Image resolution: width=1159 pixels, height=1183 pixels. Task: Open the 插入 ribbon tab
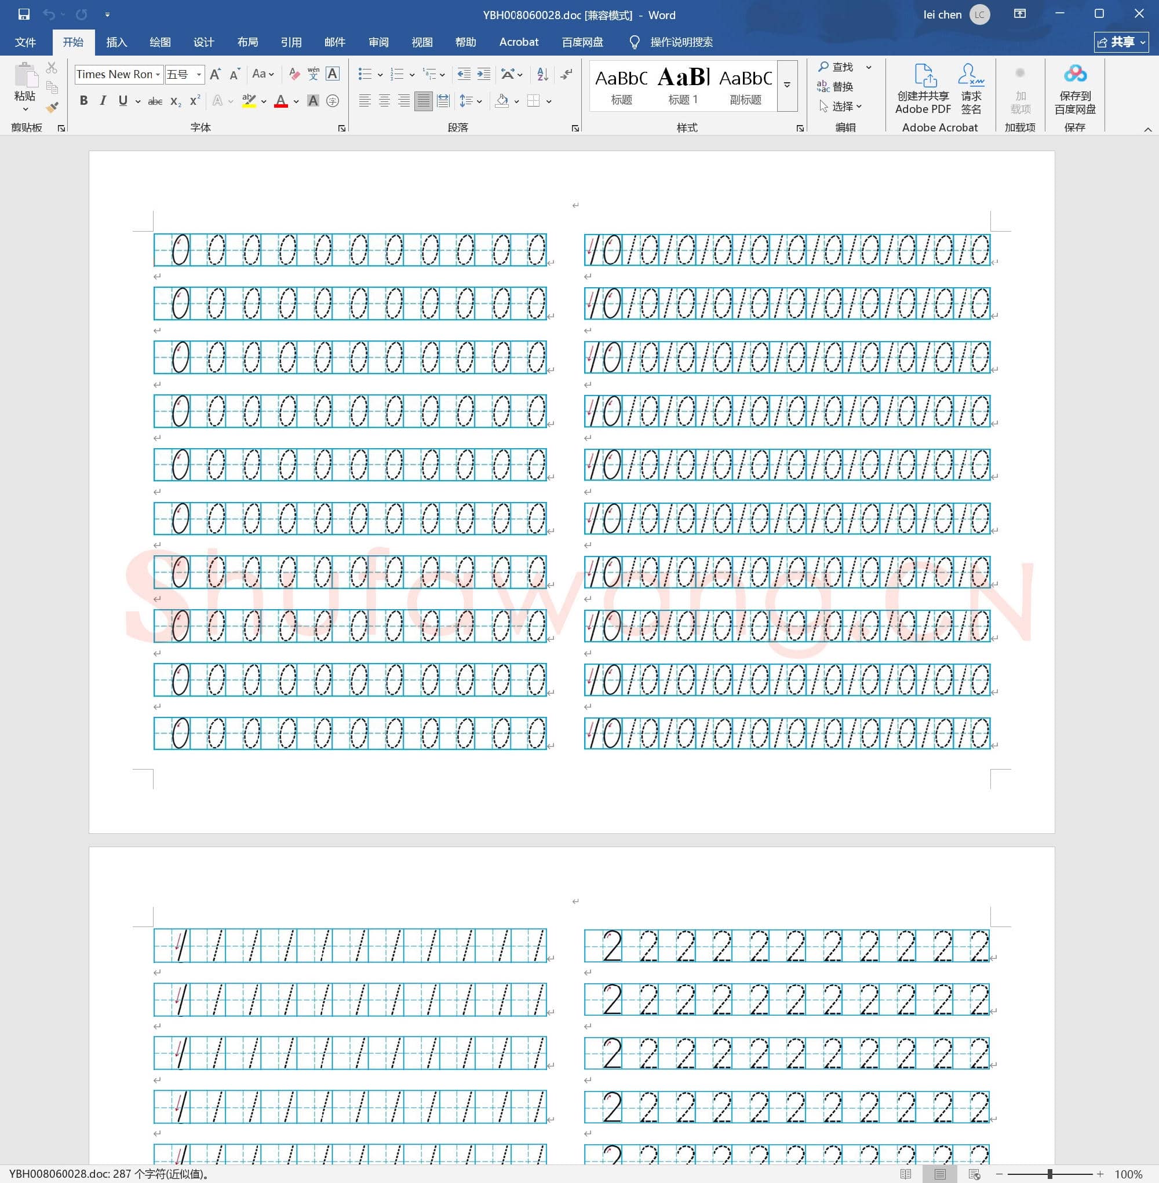(116, 42)
